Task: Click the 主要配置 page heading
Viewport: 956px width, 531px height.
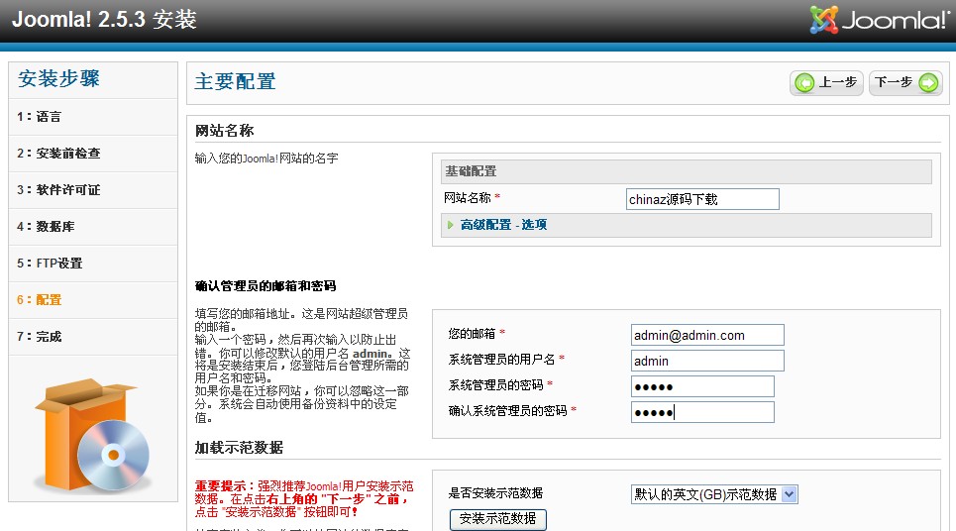Action: pyautogui.click(x=235, y=81)
